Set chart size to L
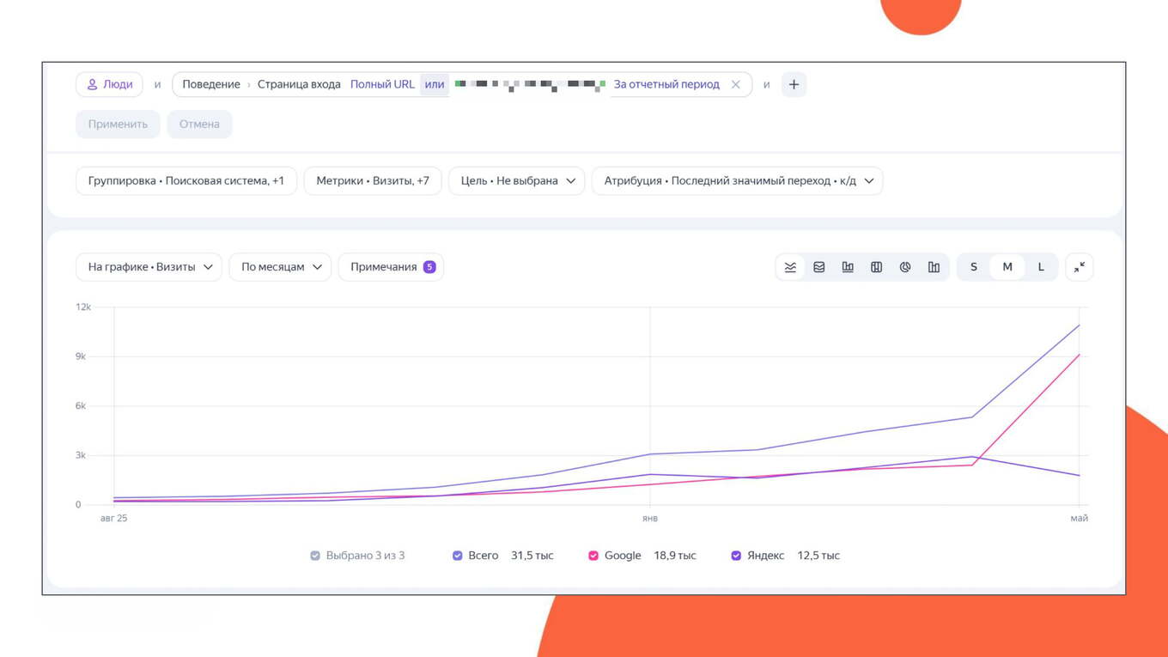Screen dimensions: 1168x657 (x=1041, y=267)
